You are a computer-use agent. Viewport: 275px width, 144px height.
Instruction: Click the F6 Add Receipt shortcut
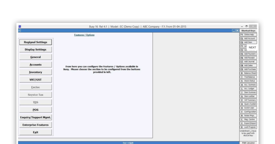(248, 58)
